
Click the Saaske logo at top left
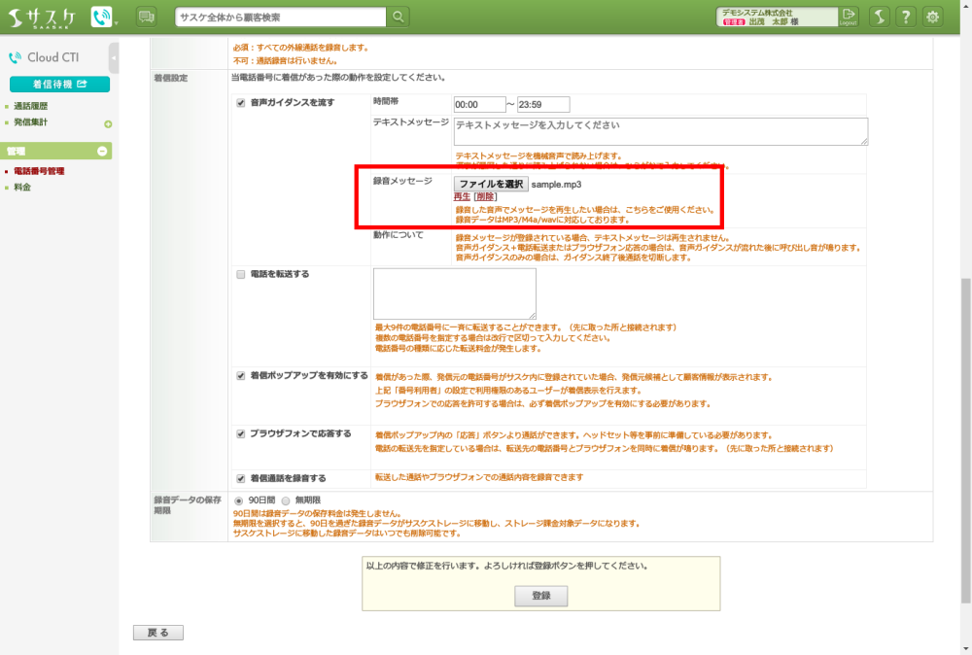pos(42,17)
